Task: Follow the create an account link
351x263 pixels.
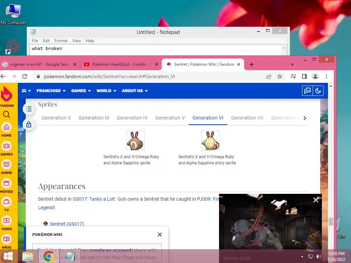Action: pos(111,250)
